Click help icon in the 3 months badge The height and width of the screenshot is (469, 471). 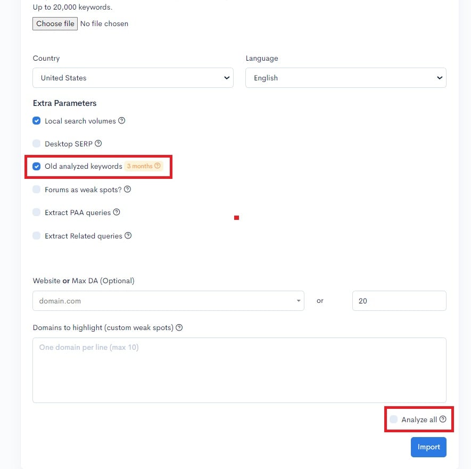pyautogui.click(x=158, y=166)
